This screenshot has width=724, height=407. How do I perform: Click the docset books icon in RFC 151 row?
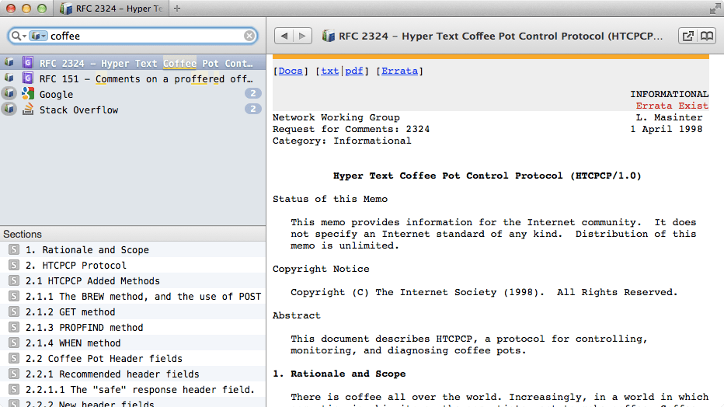9,78
